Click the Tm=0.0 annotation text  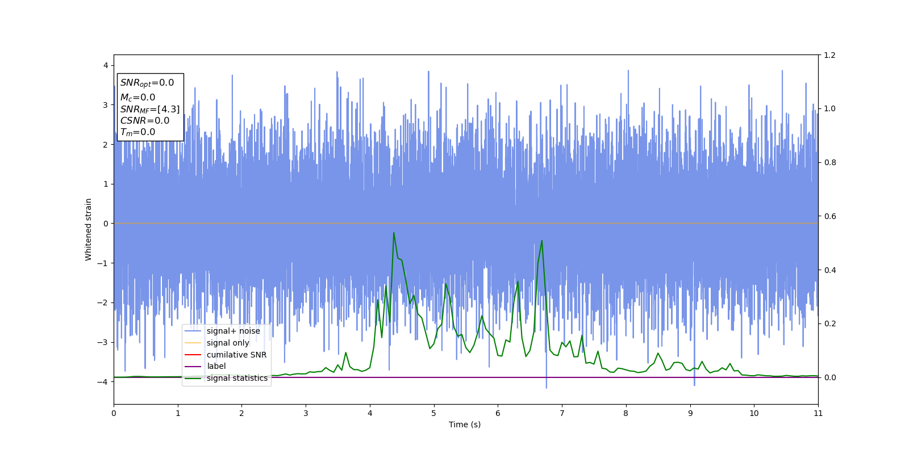(137, 132)
